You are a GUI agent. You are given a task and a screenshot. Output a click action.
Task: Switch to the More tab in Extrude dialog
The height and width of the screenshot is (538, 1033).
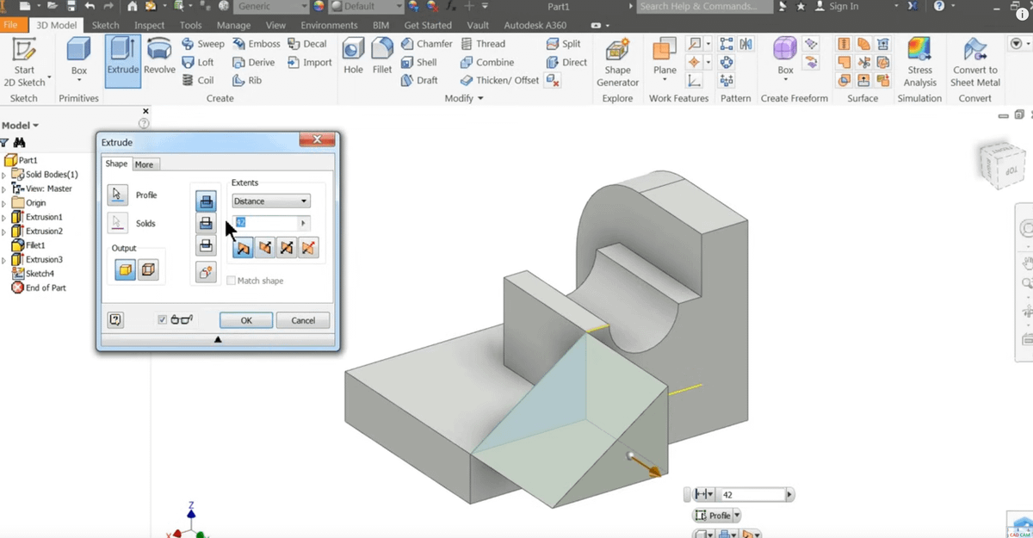click(145, 164)
